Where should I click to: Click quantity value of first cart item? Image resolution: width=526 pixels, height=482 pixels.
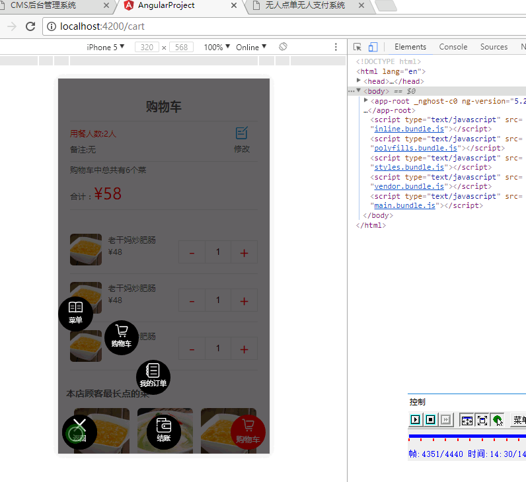pyautogui.click(x=218, y=252)
